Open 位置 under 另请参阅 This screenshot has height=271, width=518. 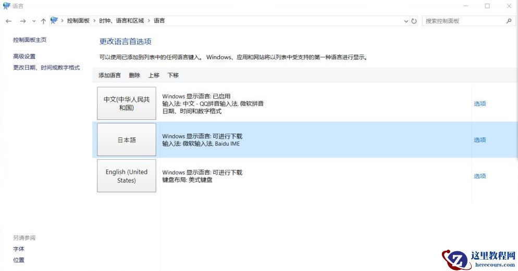point(19,260)
